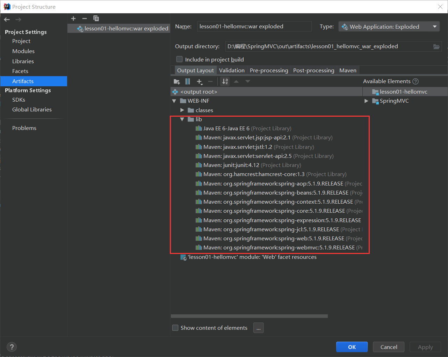Expand SpringMVC in Available Elements
Screen dimensions: 448x357
click(366, 101)
